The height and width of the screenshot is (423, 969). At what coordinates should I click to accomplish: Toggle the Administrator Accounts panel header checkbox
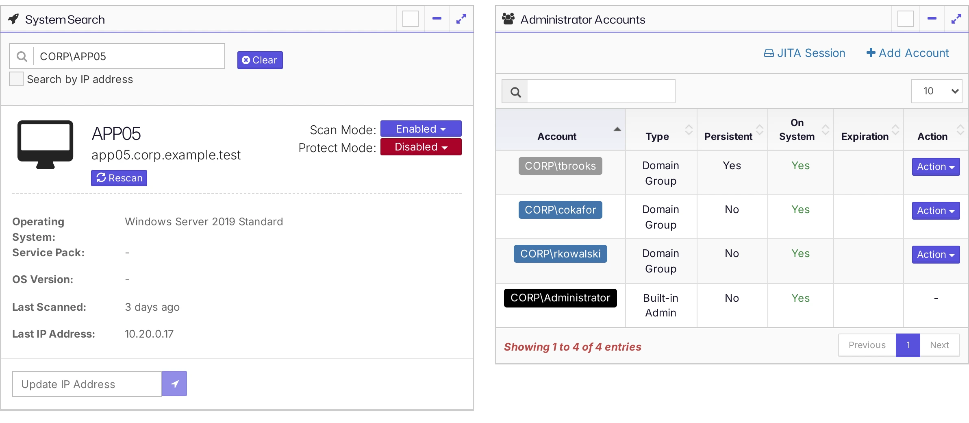coord(906,19)
